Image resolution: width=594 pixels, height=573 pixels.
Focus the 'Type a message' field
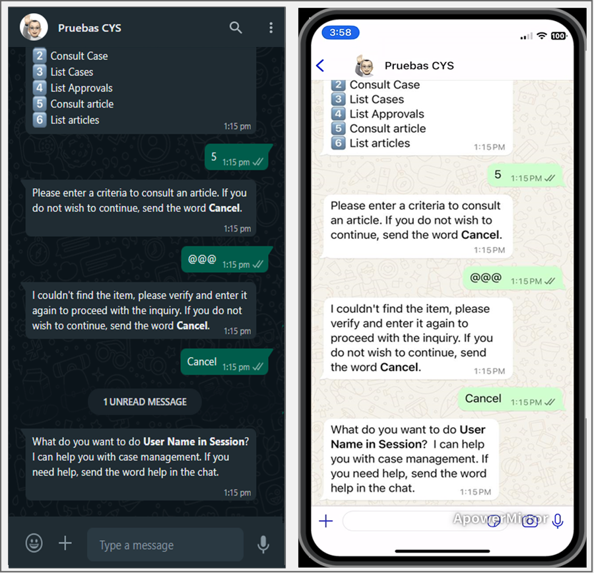pos(165,545)
